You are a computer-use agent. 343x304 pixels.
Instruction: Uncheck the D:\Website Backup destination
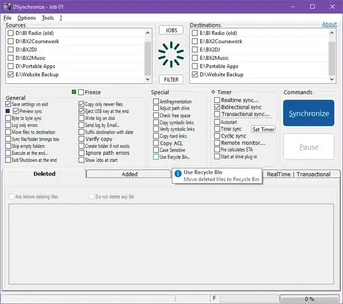(x=195, y=74)
